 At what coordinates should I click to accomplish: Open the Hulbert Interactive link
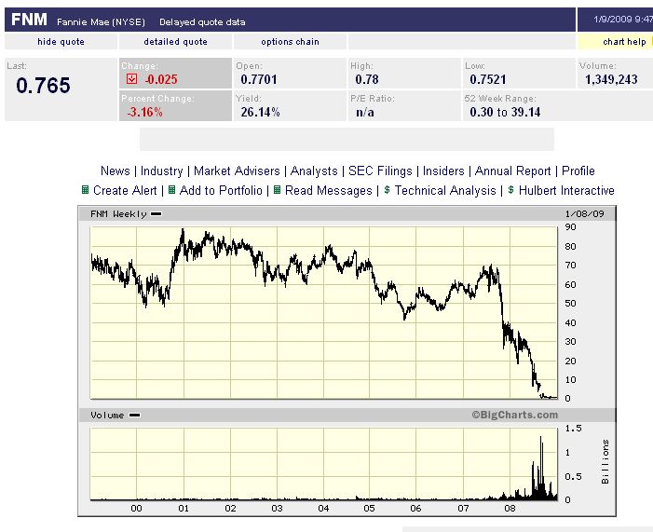coord(566,190)
